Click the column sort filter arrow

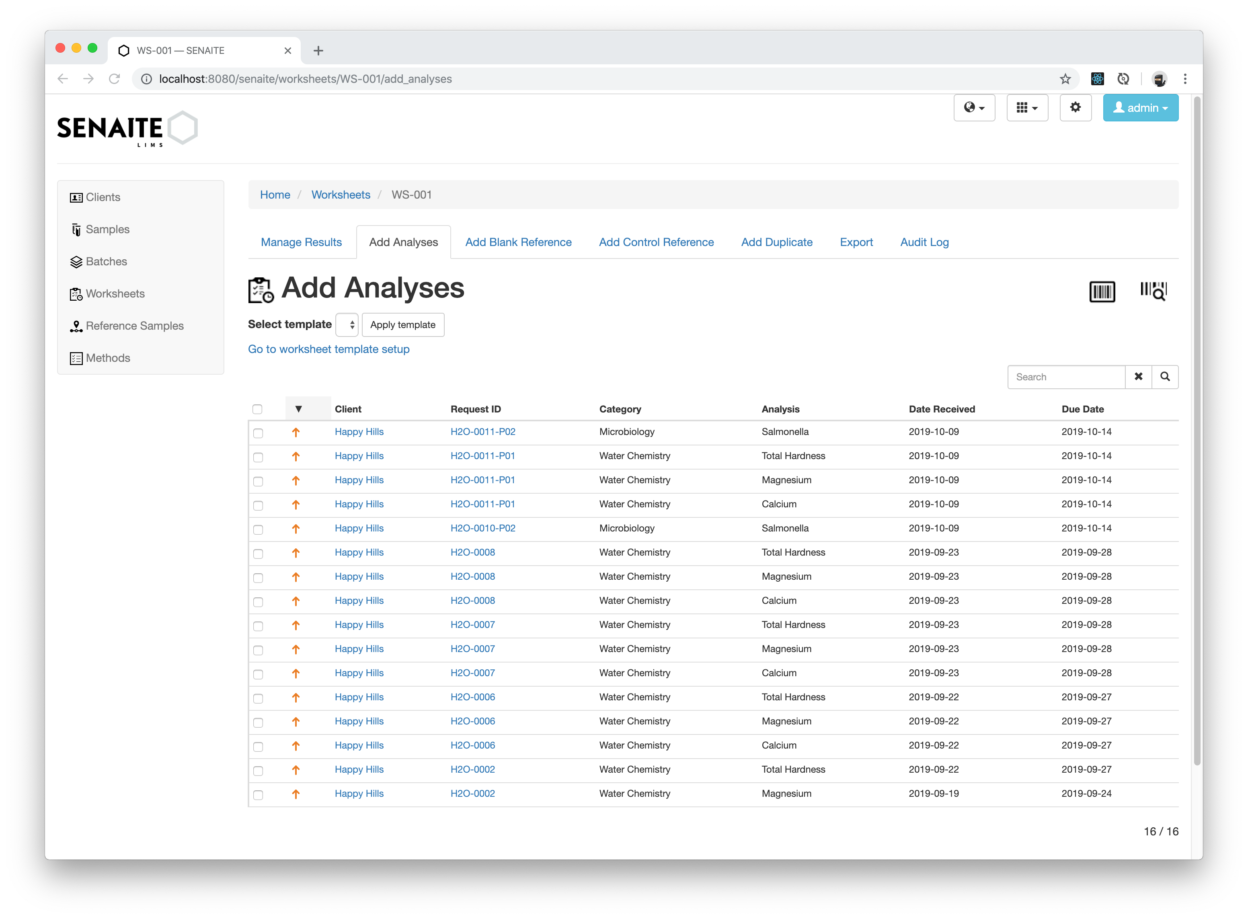coord(298,409)
